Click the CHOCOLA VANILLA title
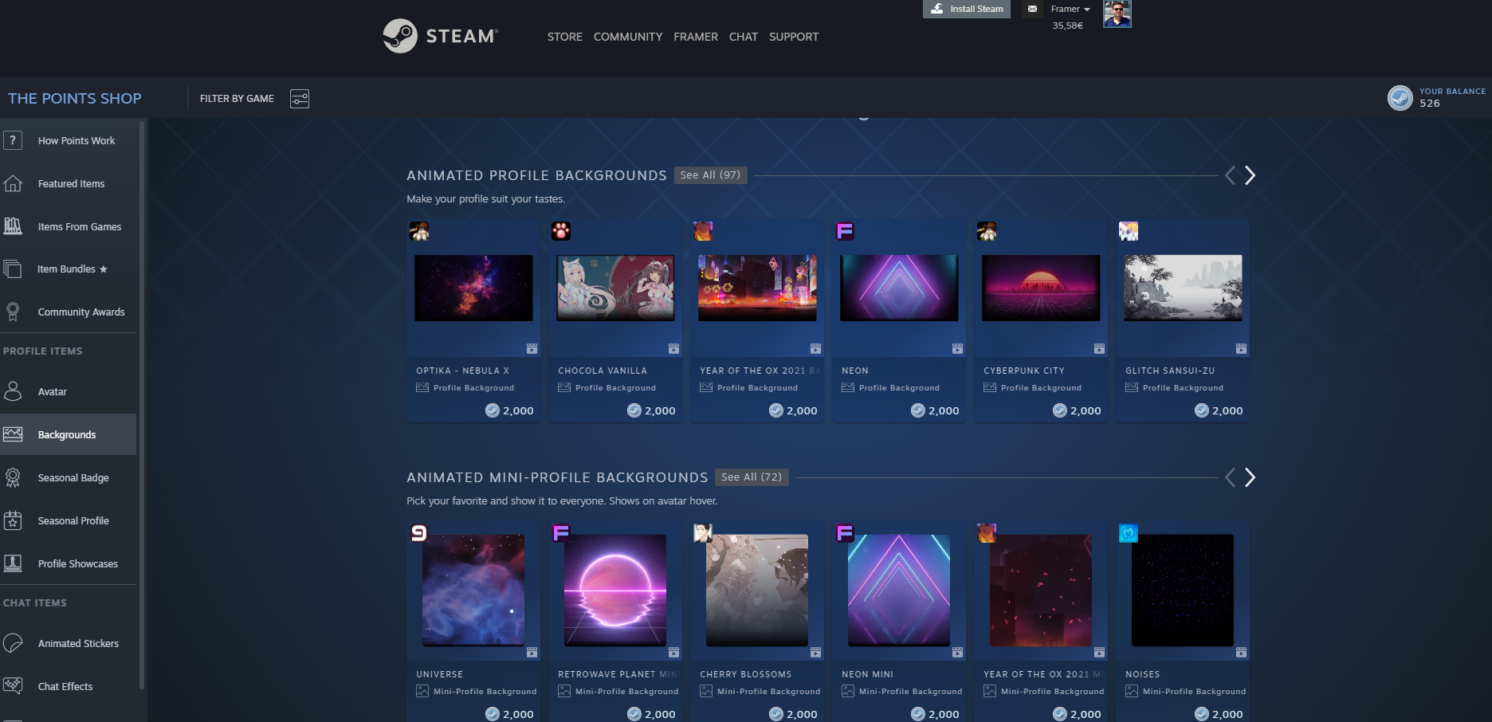 603,371
